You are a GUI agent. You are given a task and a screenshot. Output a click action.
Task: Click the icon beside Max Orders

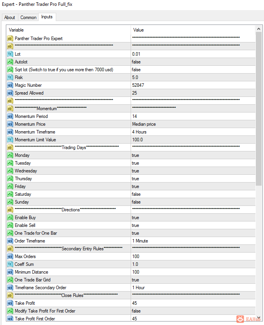point(10,256)
